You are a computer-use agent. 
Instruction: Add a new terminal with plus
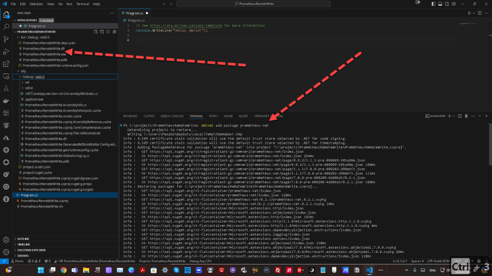tap(449, 116)
